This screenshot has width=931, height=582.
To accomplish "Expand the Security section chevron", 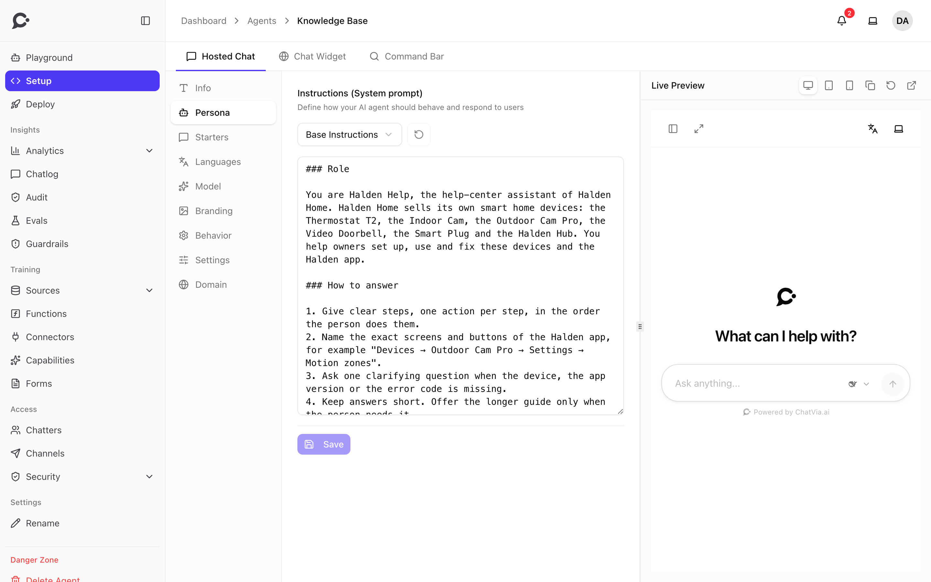I will click(149, 477).
